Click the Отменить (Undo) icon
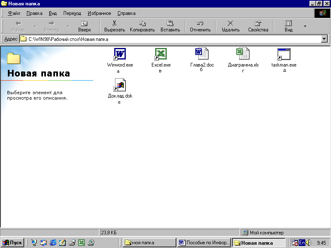This screenshot has width=331, height=248. (x=200, y=23)
